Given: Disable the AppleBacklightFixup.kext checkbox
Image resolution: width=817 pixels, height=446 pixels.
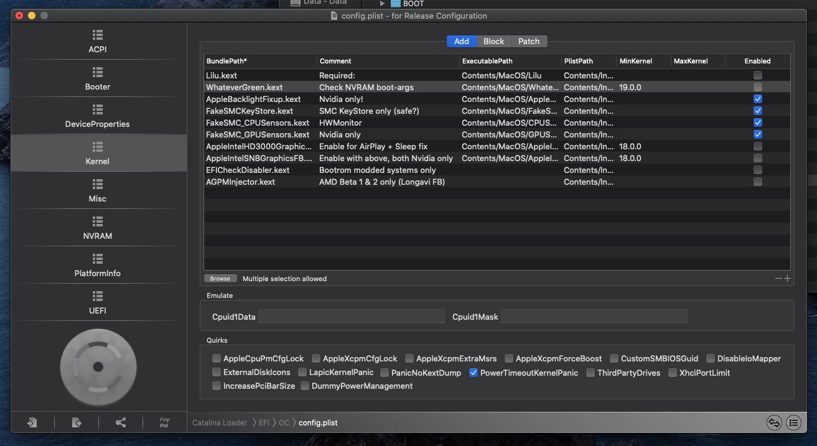Looking at the screenshot, I should pos(757,99).
